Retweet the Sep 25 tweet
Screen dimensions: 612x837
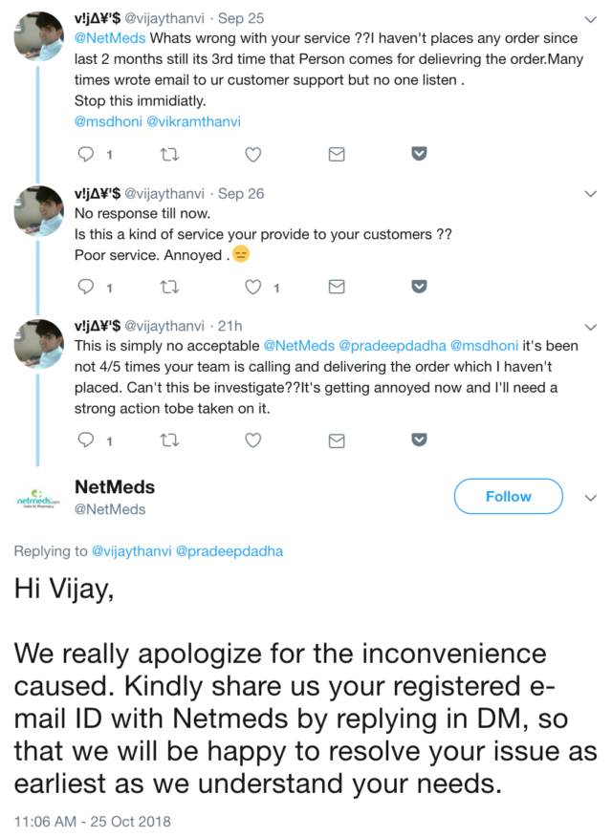tap(169, 154)
